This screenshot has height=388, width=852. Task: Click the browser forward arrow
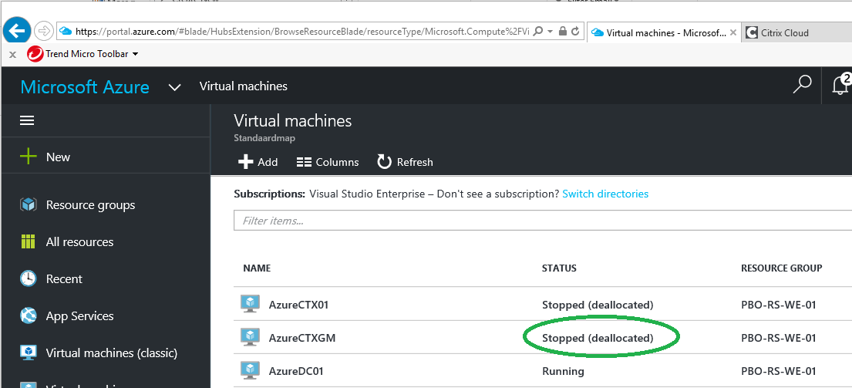click(x=43, y=31)
